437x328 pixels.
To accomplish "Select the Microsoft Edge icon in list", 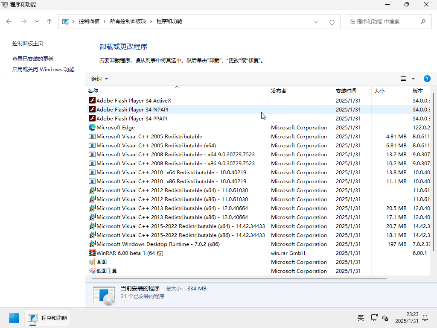I will [92, 128].
